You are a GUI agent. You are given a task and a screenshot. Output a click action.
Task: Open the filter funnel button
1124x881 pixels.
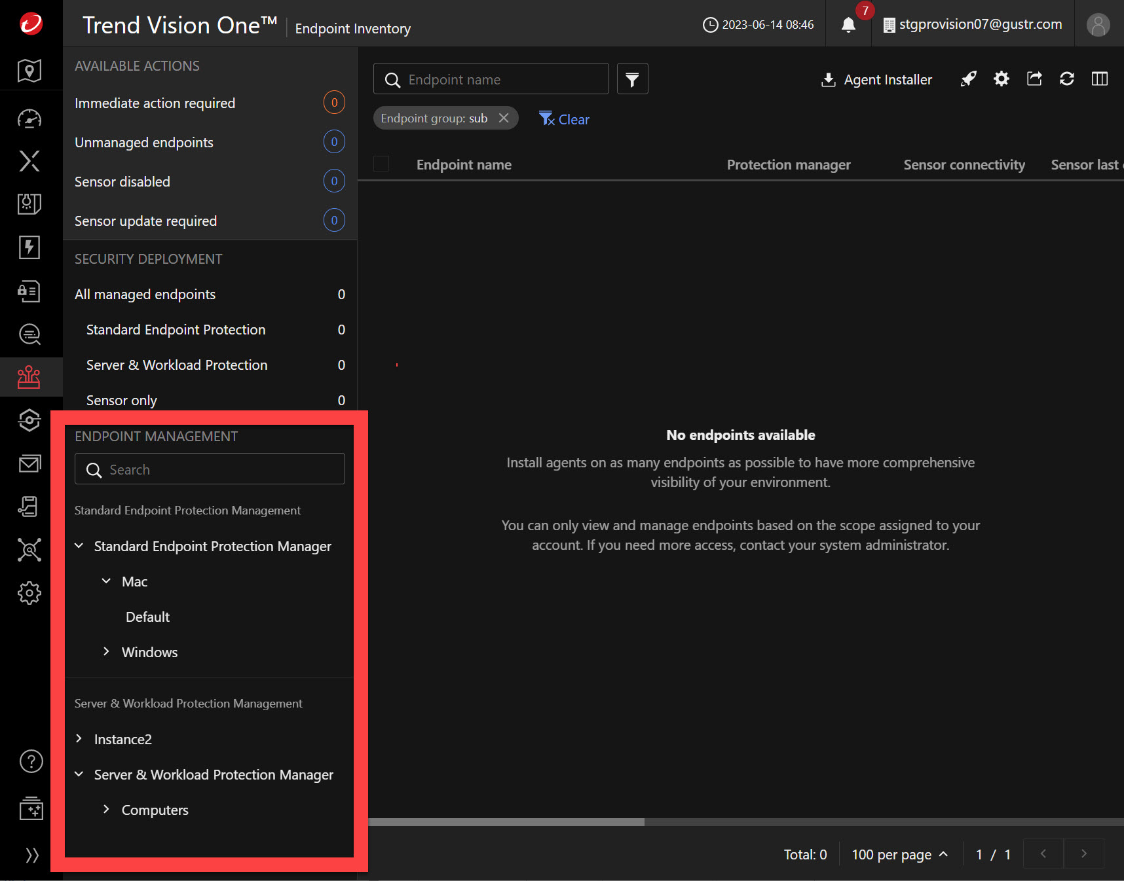click(632, 79)
